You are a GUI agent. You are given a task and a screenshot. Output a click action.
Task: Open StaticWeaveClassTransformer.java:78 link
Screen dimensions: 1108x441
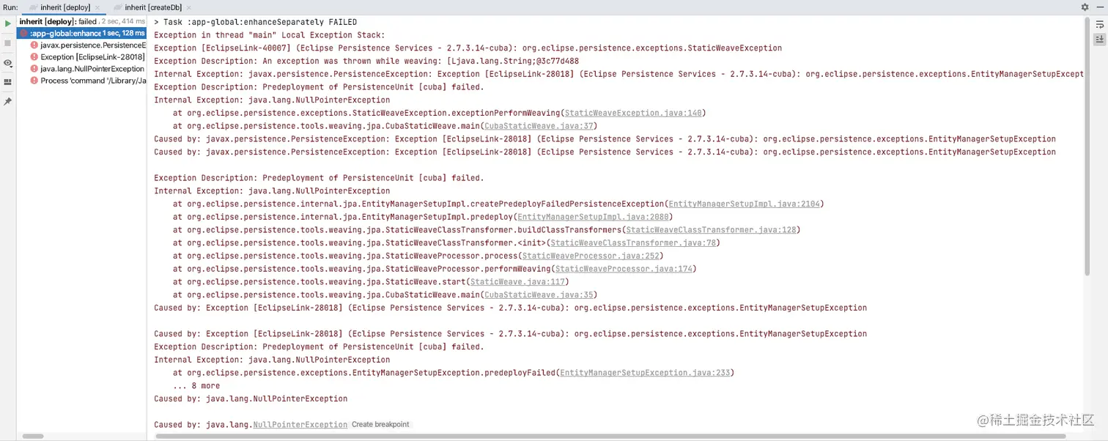click(x=632, y=243)
